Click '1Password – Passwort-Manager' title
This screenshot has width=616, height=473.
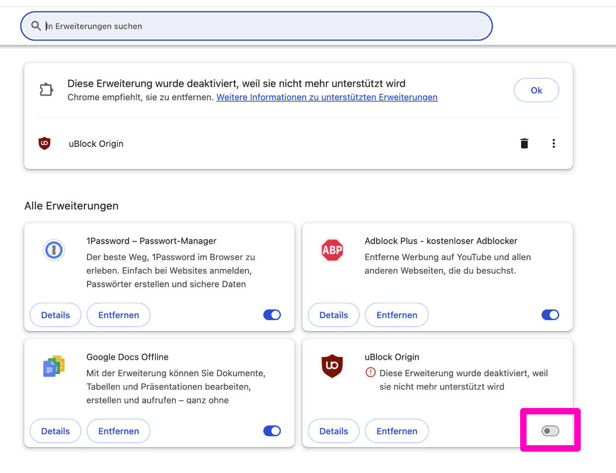[152, 241]
